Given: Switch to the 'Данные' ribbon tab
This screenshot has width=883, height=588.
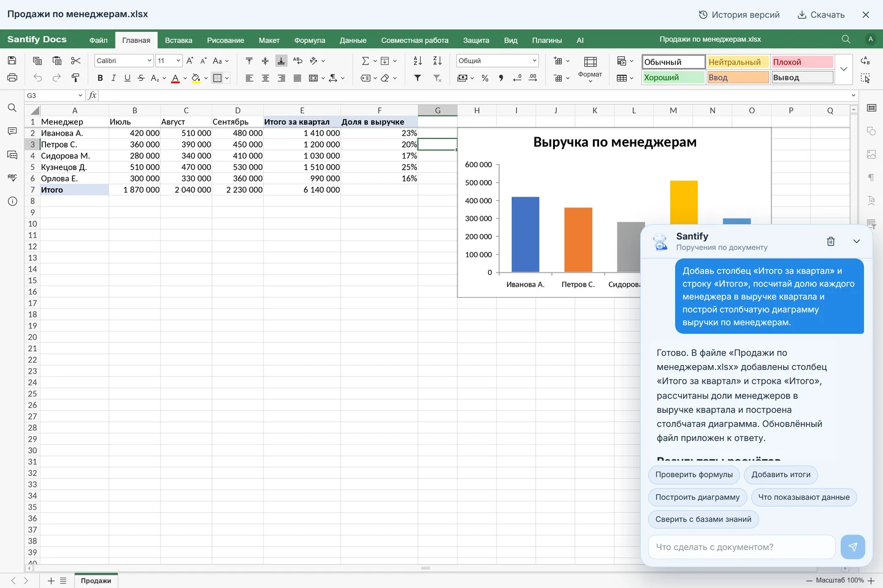Looking at the screenshot, I should [353, 40].
